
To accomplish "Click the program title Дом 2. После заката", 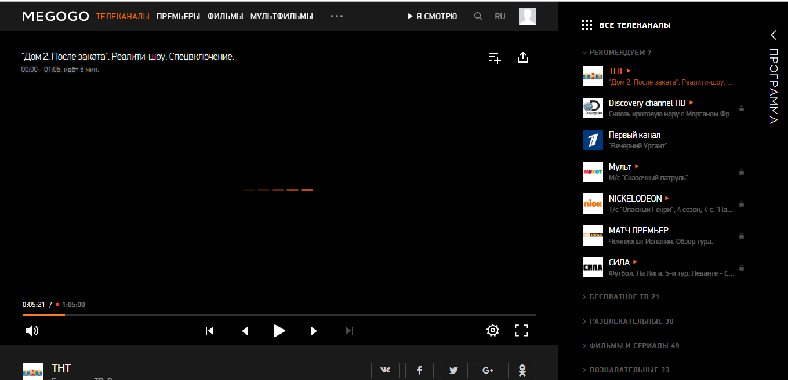I will point(128,57).
